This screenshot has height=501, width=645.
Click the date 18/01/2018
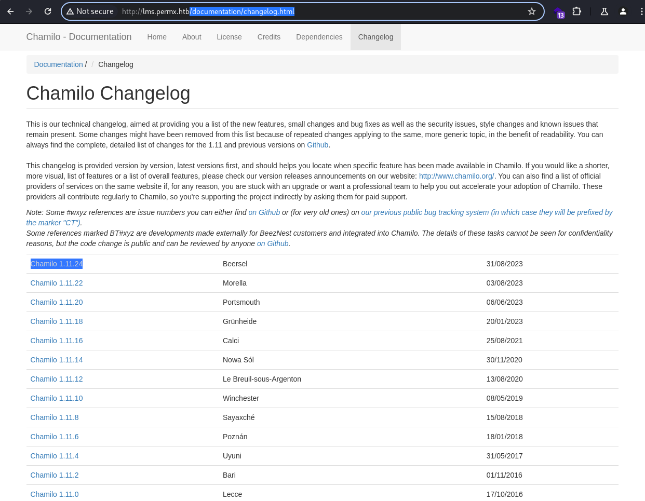coord(505,437)
